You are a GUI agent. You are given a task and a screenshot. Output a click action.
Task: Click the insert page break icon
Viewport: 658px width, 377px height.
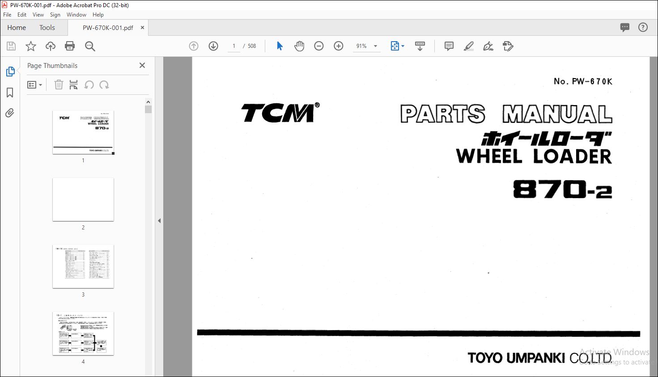tap(74, 85)
